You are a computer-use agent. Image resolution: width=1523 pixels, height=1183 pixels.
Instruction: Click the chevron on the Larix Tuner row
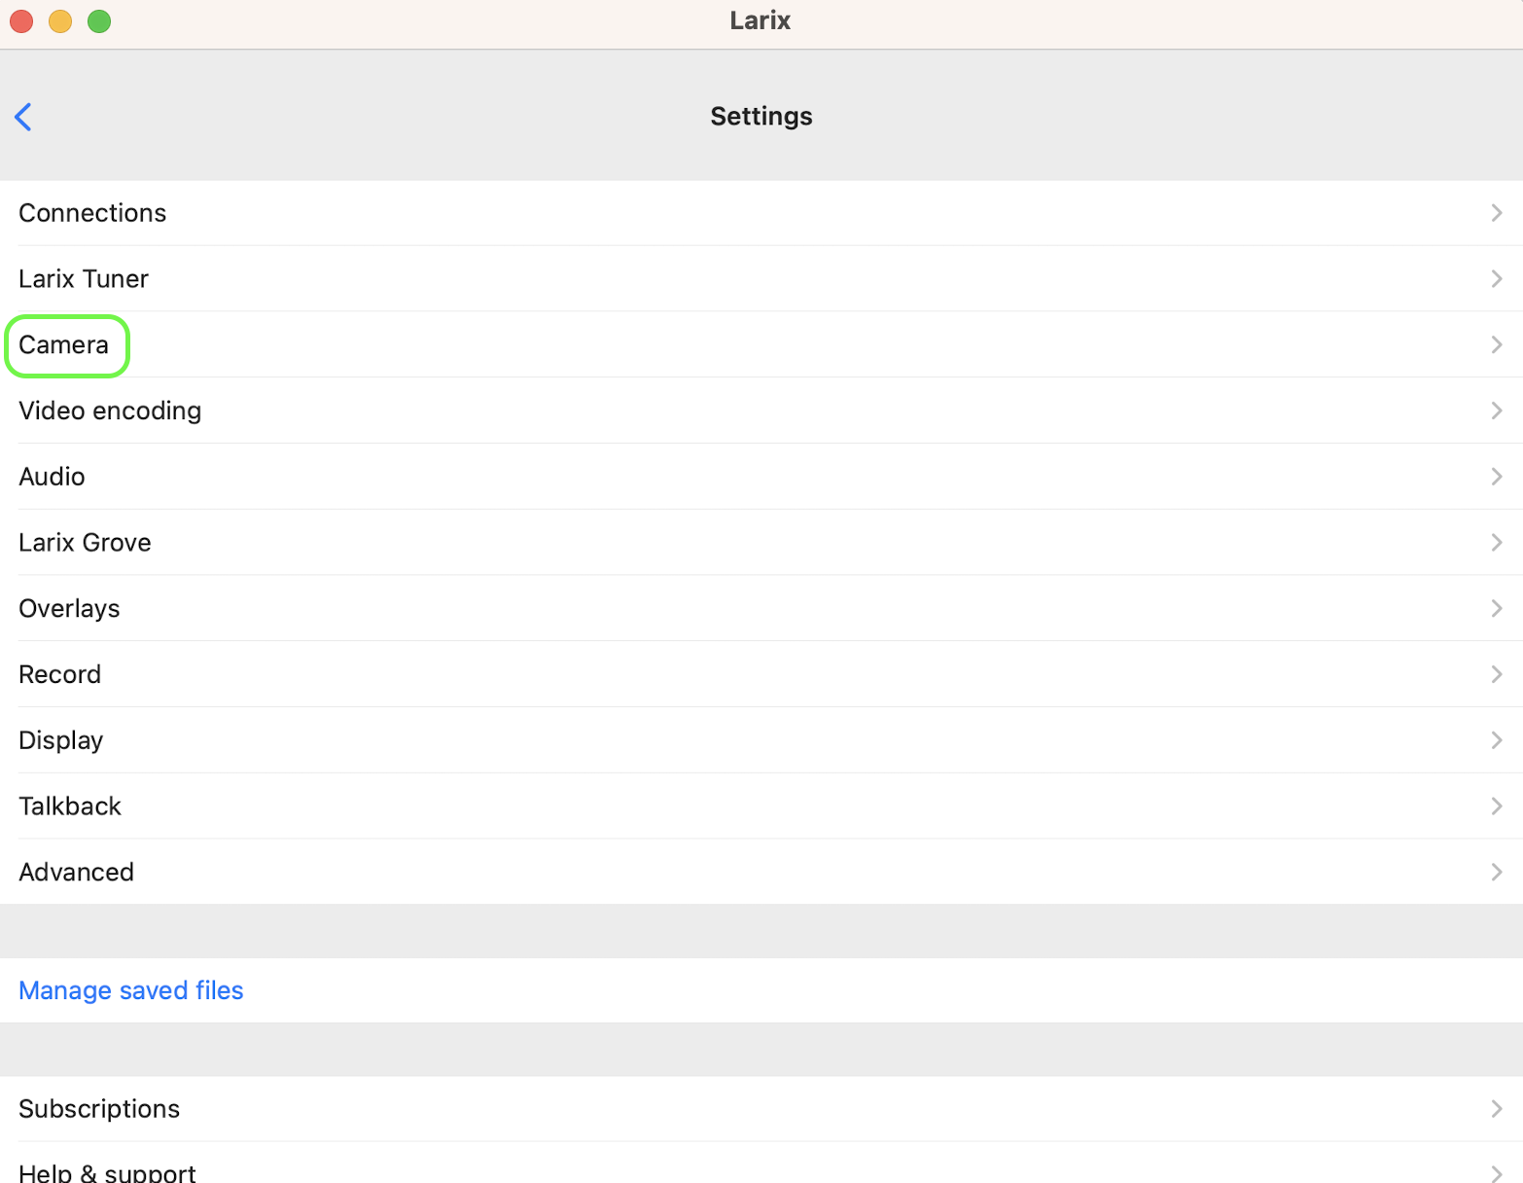[1497, 279]
